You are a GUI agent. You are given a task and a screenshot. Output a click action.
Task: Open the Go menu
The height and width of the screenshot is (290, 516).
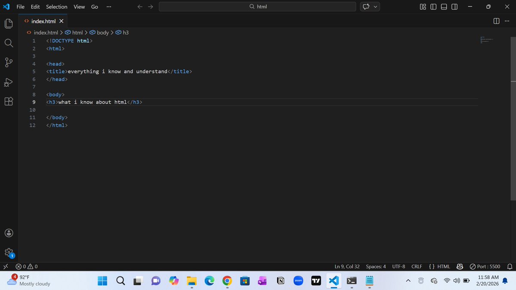pyautogui.click(x=95, y=7)
